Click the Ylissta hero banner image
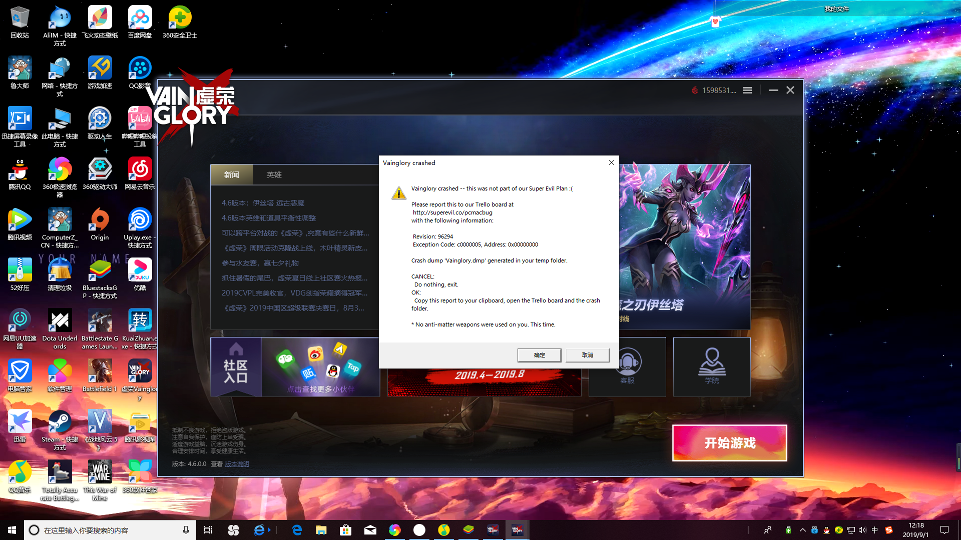This screenshot has width=961, height=540. click(685, 246)
